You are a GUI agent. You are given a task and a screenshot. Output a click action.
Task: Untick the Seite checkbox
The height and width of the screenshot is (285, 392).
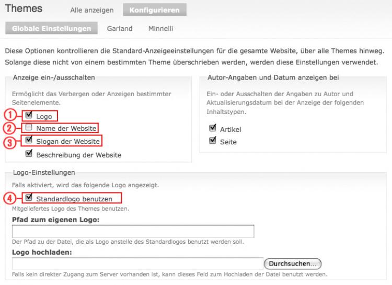(x=213, y=141)
